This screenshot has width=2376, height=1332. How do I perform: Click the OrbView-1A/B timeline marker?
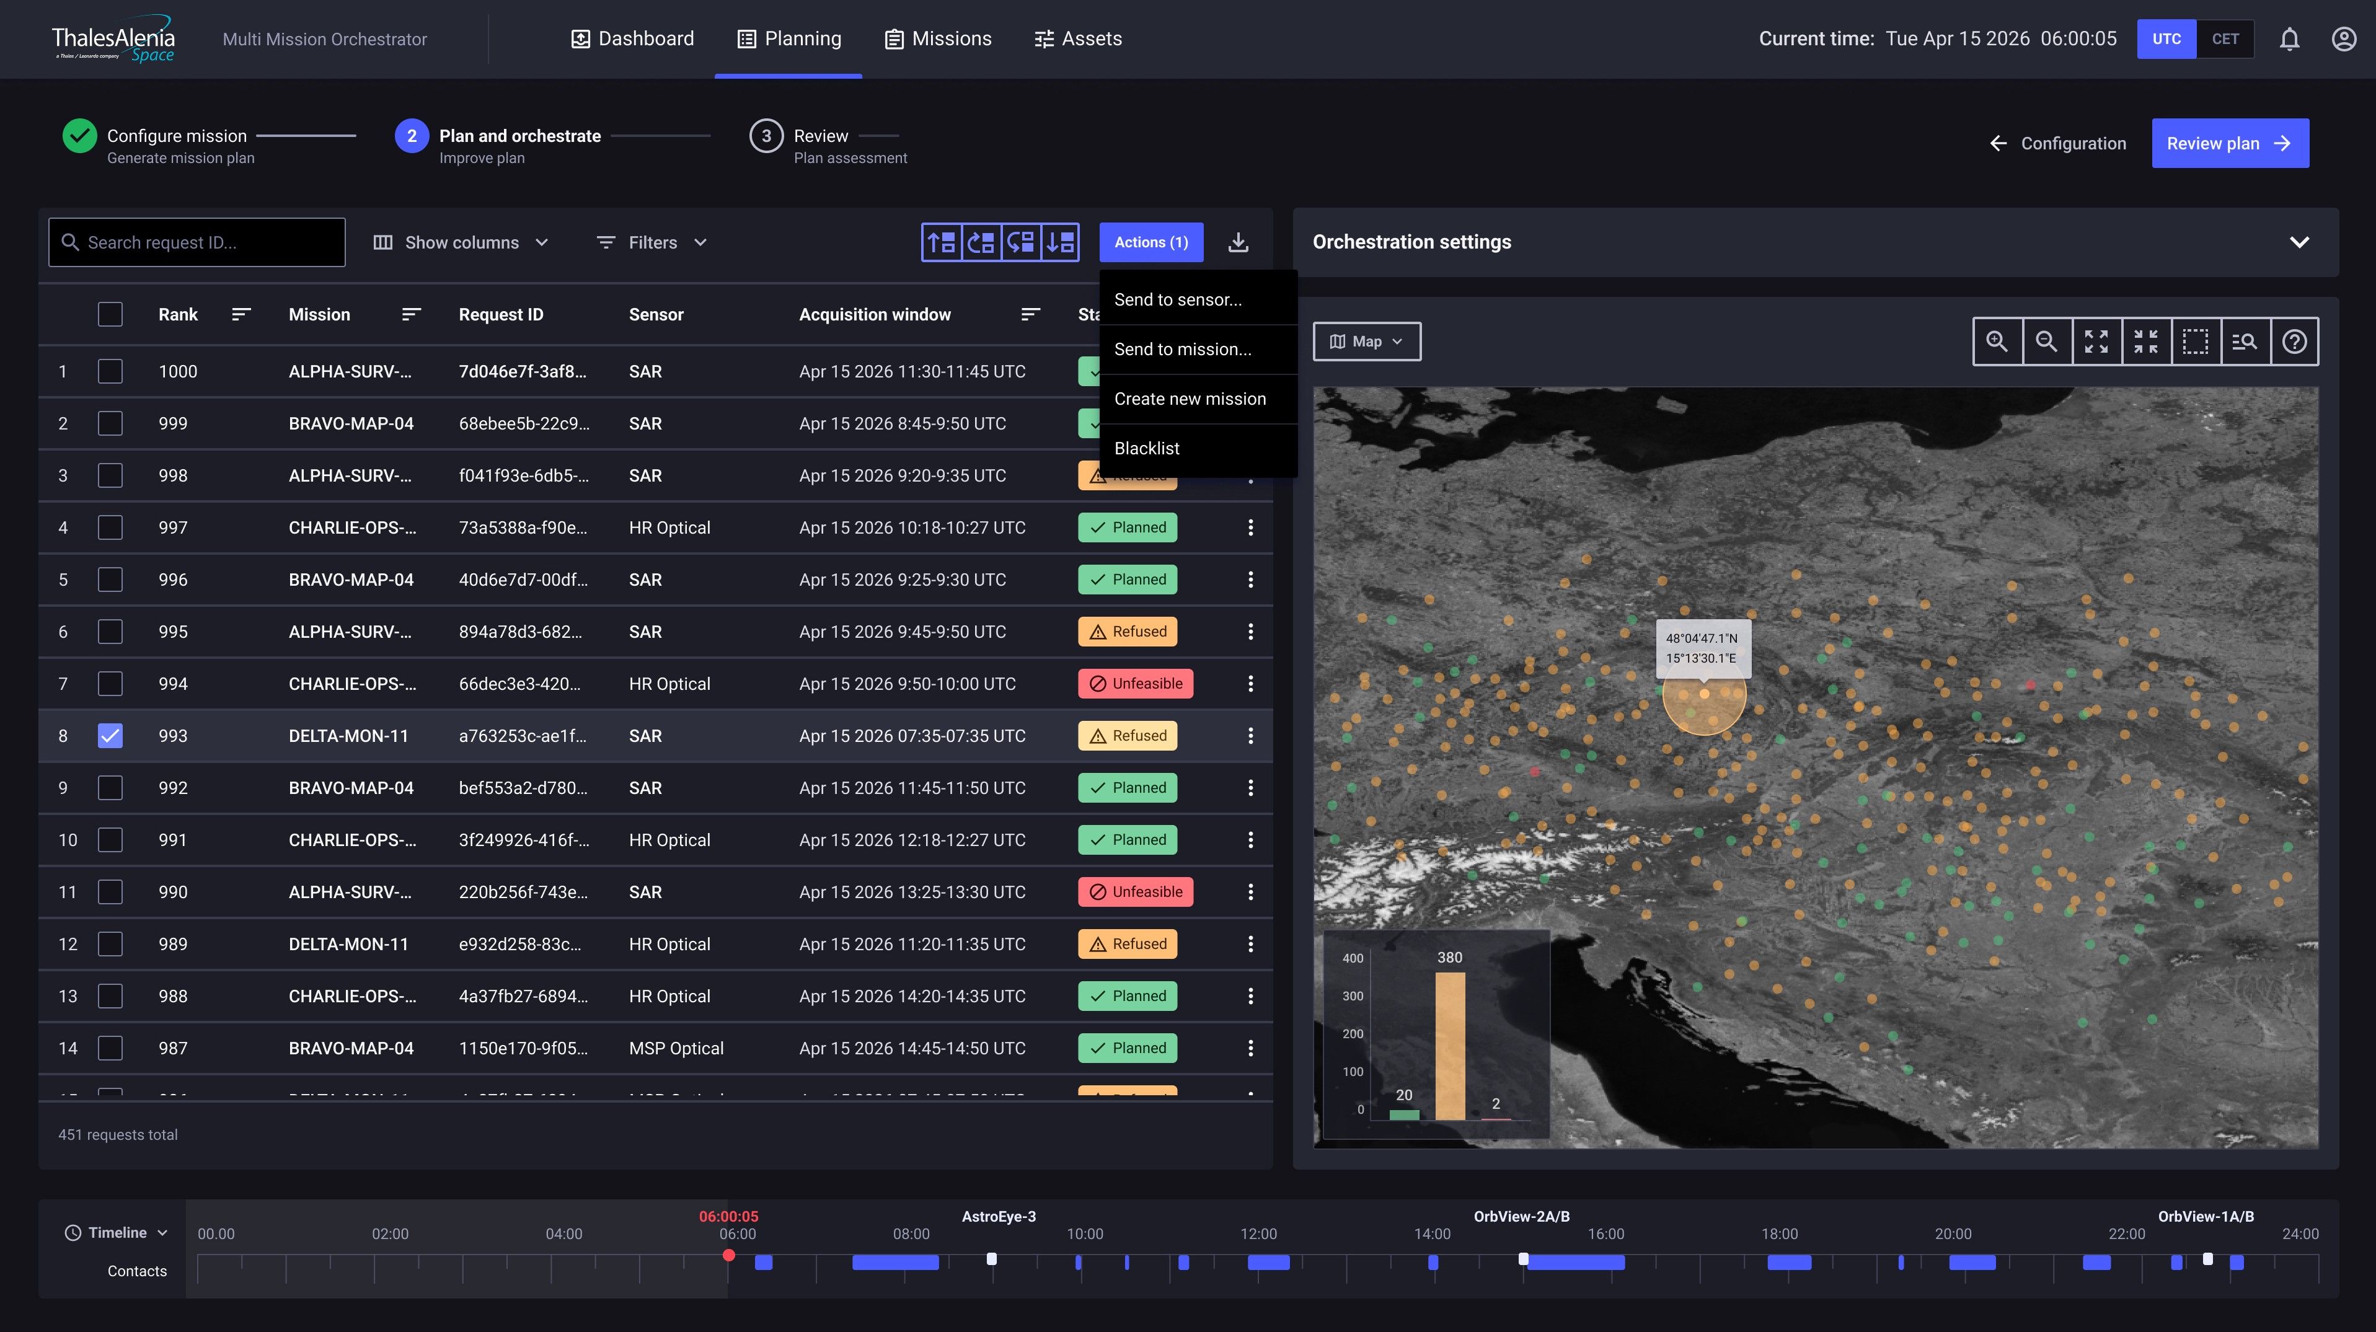tap(2207, 1258)
